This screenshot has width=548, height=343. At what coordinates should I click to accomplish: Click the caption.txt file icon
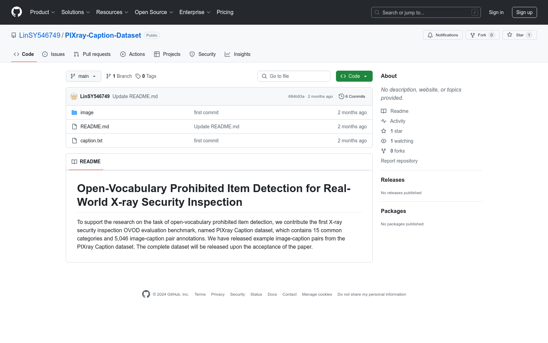point(74,141)
